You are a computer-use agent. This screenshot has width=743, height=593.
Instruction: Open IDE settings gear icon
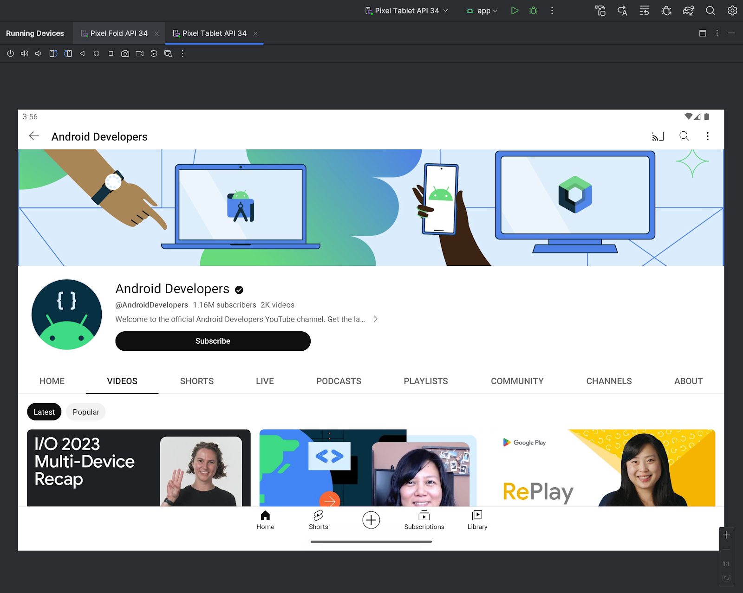tap(732, 11)
